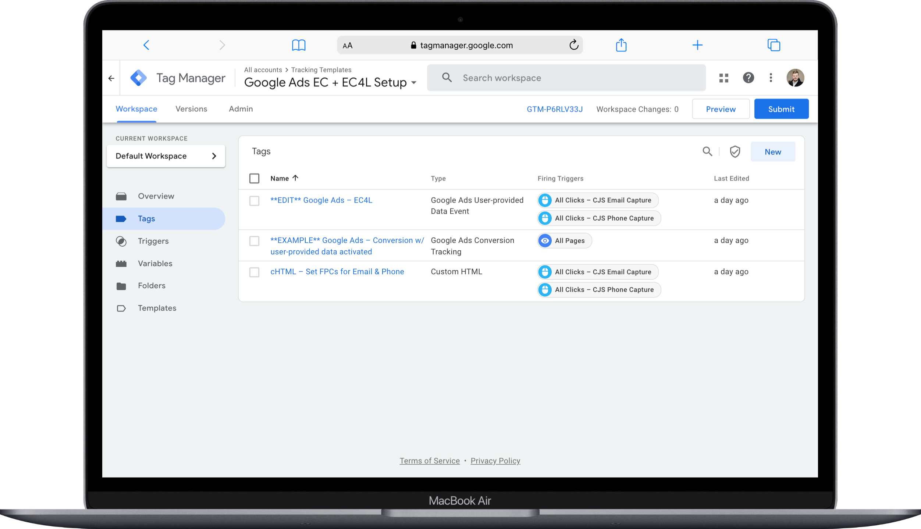Click the Safari share icon
Image resolution: width=921 pixels, height=529 pixels.
[621, 45]
